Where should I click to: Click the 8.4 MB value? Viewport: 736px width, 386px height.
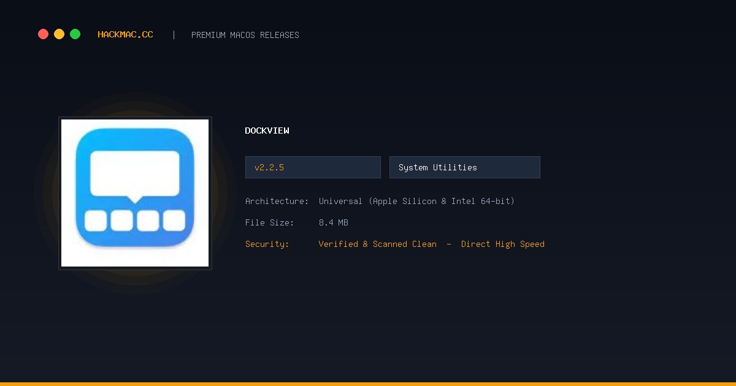(x=334, y=222)
